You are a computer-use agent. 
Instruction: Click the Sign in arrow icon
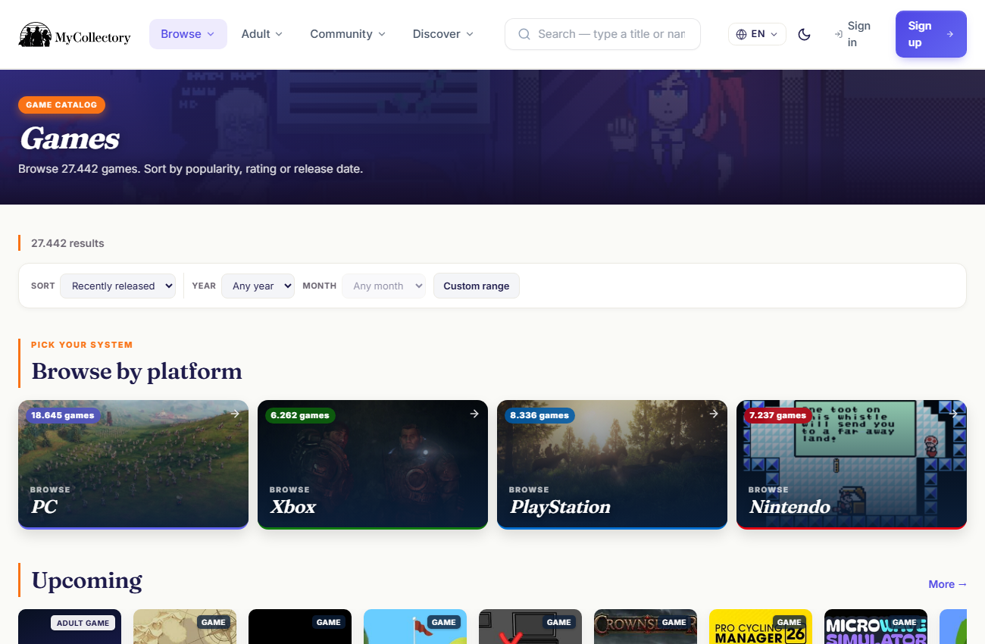pos(839,34)
